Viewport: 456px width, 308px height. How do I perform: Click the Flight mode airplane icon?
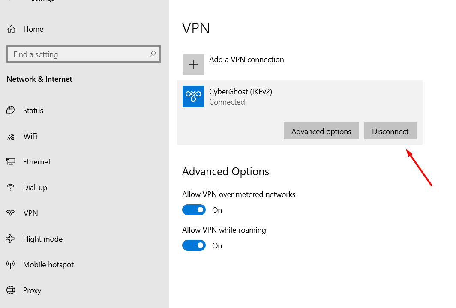[x=11, y=239]
